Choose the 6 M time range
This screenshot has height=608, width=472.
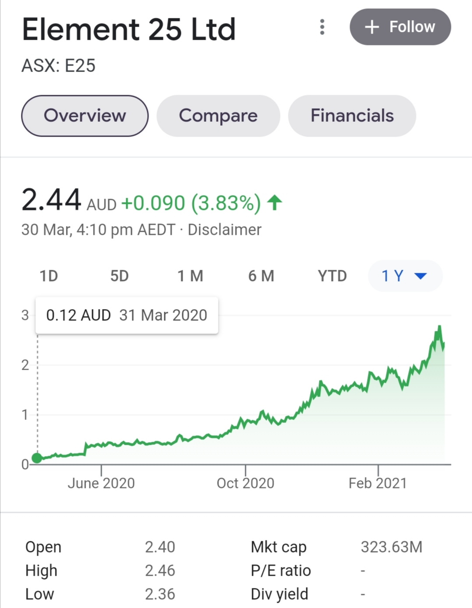coord(261,276)
